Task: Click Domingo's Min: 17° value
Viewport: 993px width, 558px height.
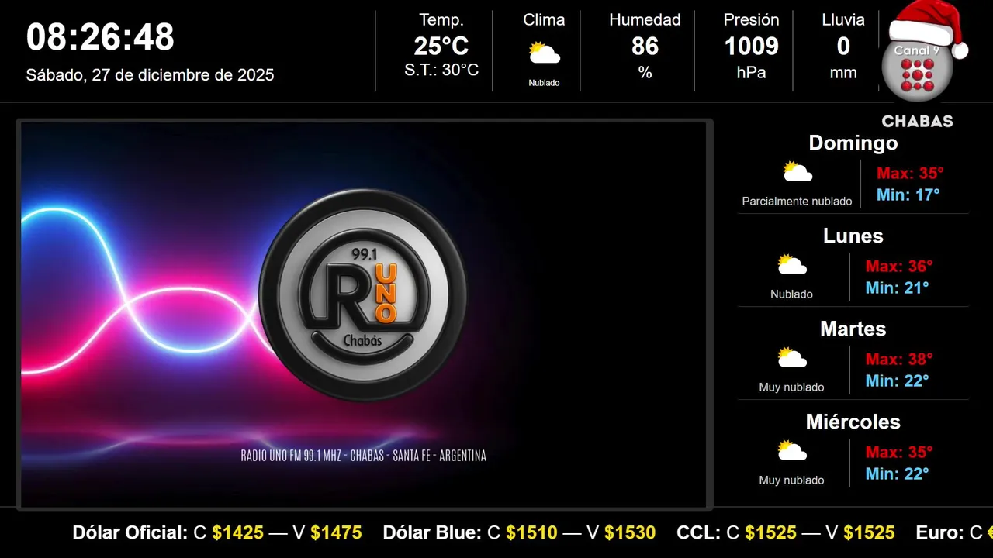Action: 908,195
